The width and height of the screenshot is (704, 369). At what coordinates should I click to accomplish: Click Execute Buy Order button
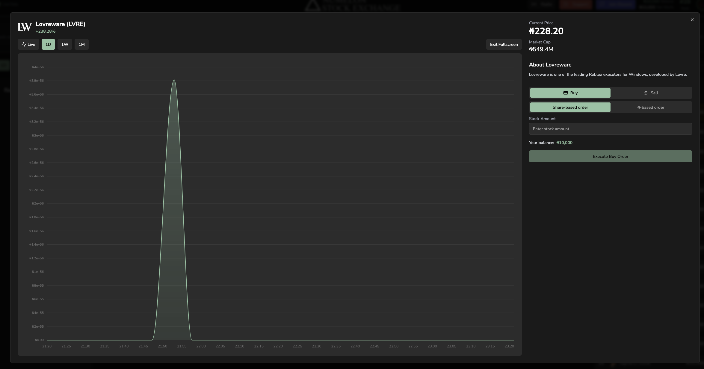pyautogui.click(x=611, y=156)
